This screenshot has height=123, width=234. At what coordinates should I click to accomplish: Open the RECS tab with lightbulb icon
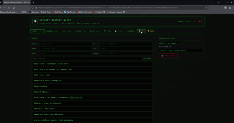click(151, 31)
